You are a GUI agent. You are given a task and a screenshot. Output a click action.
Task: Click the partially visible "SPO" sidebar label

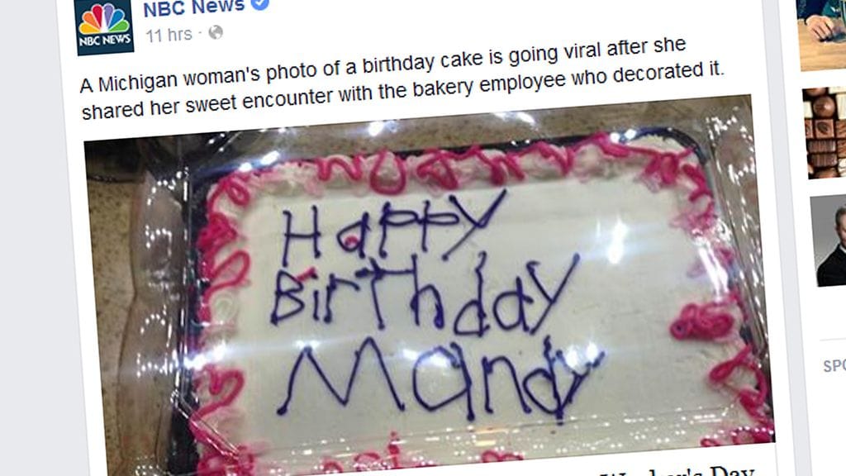coord(834,366)
